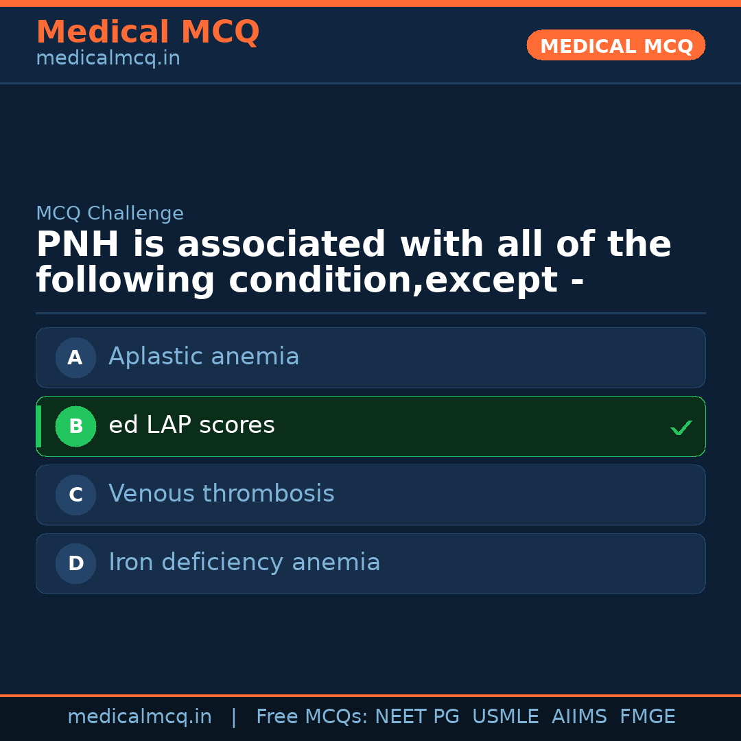Choose the ed LAP scores answer
The width and height of the screenshot is (741, 741).
(x=191, y=425)
